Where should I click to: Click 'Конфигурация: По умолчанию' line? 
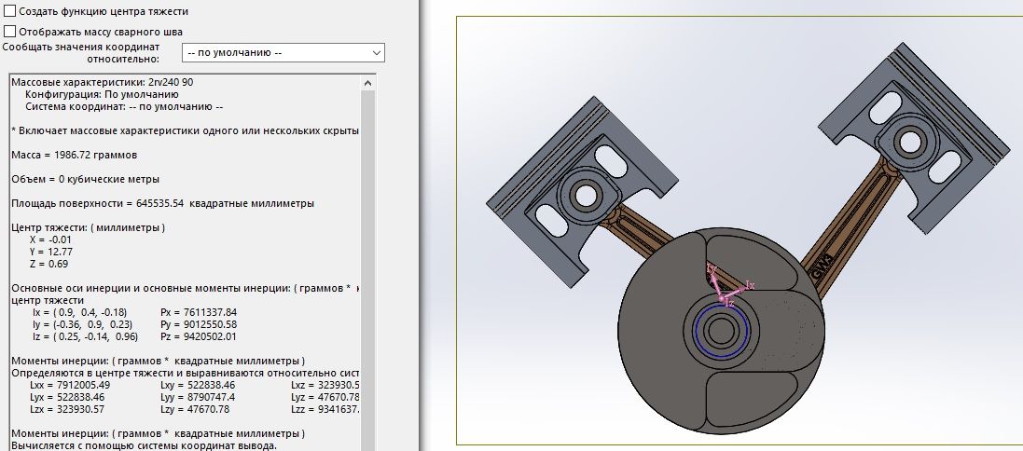(102, 94)
